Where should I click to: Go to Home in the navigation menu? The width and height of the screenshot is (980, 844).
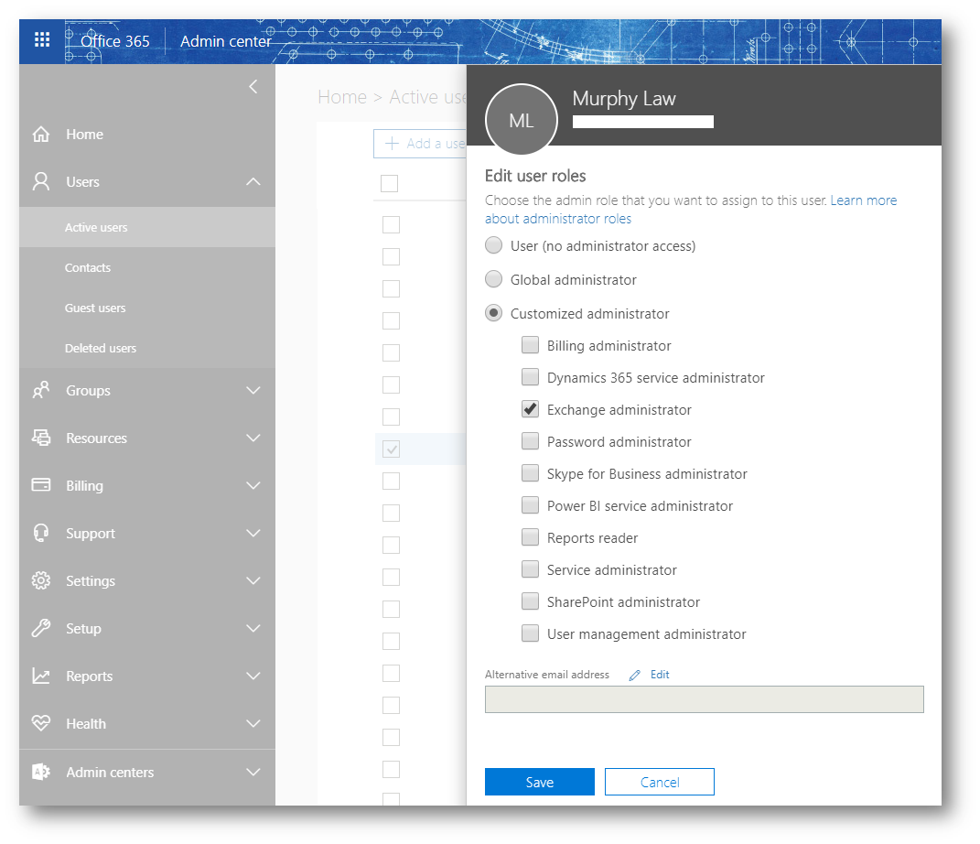147,135
